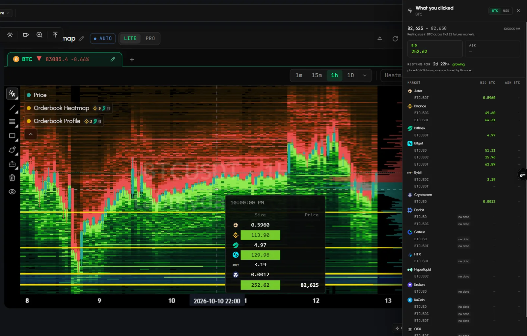This screenshot has width=527, height=336.
Task: Select the rectangle drawing tool
Action: pos(12,136)
